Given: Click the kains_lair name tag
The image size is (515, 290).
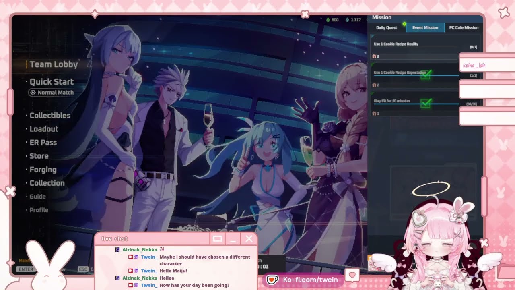Looking at the screenshot, I should (474, 65).
